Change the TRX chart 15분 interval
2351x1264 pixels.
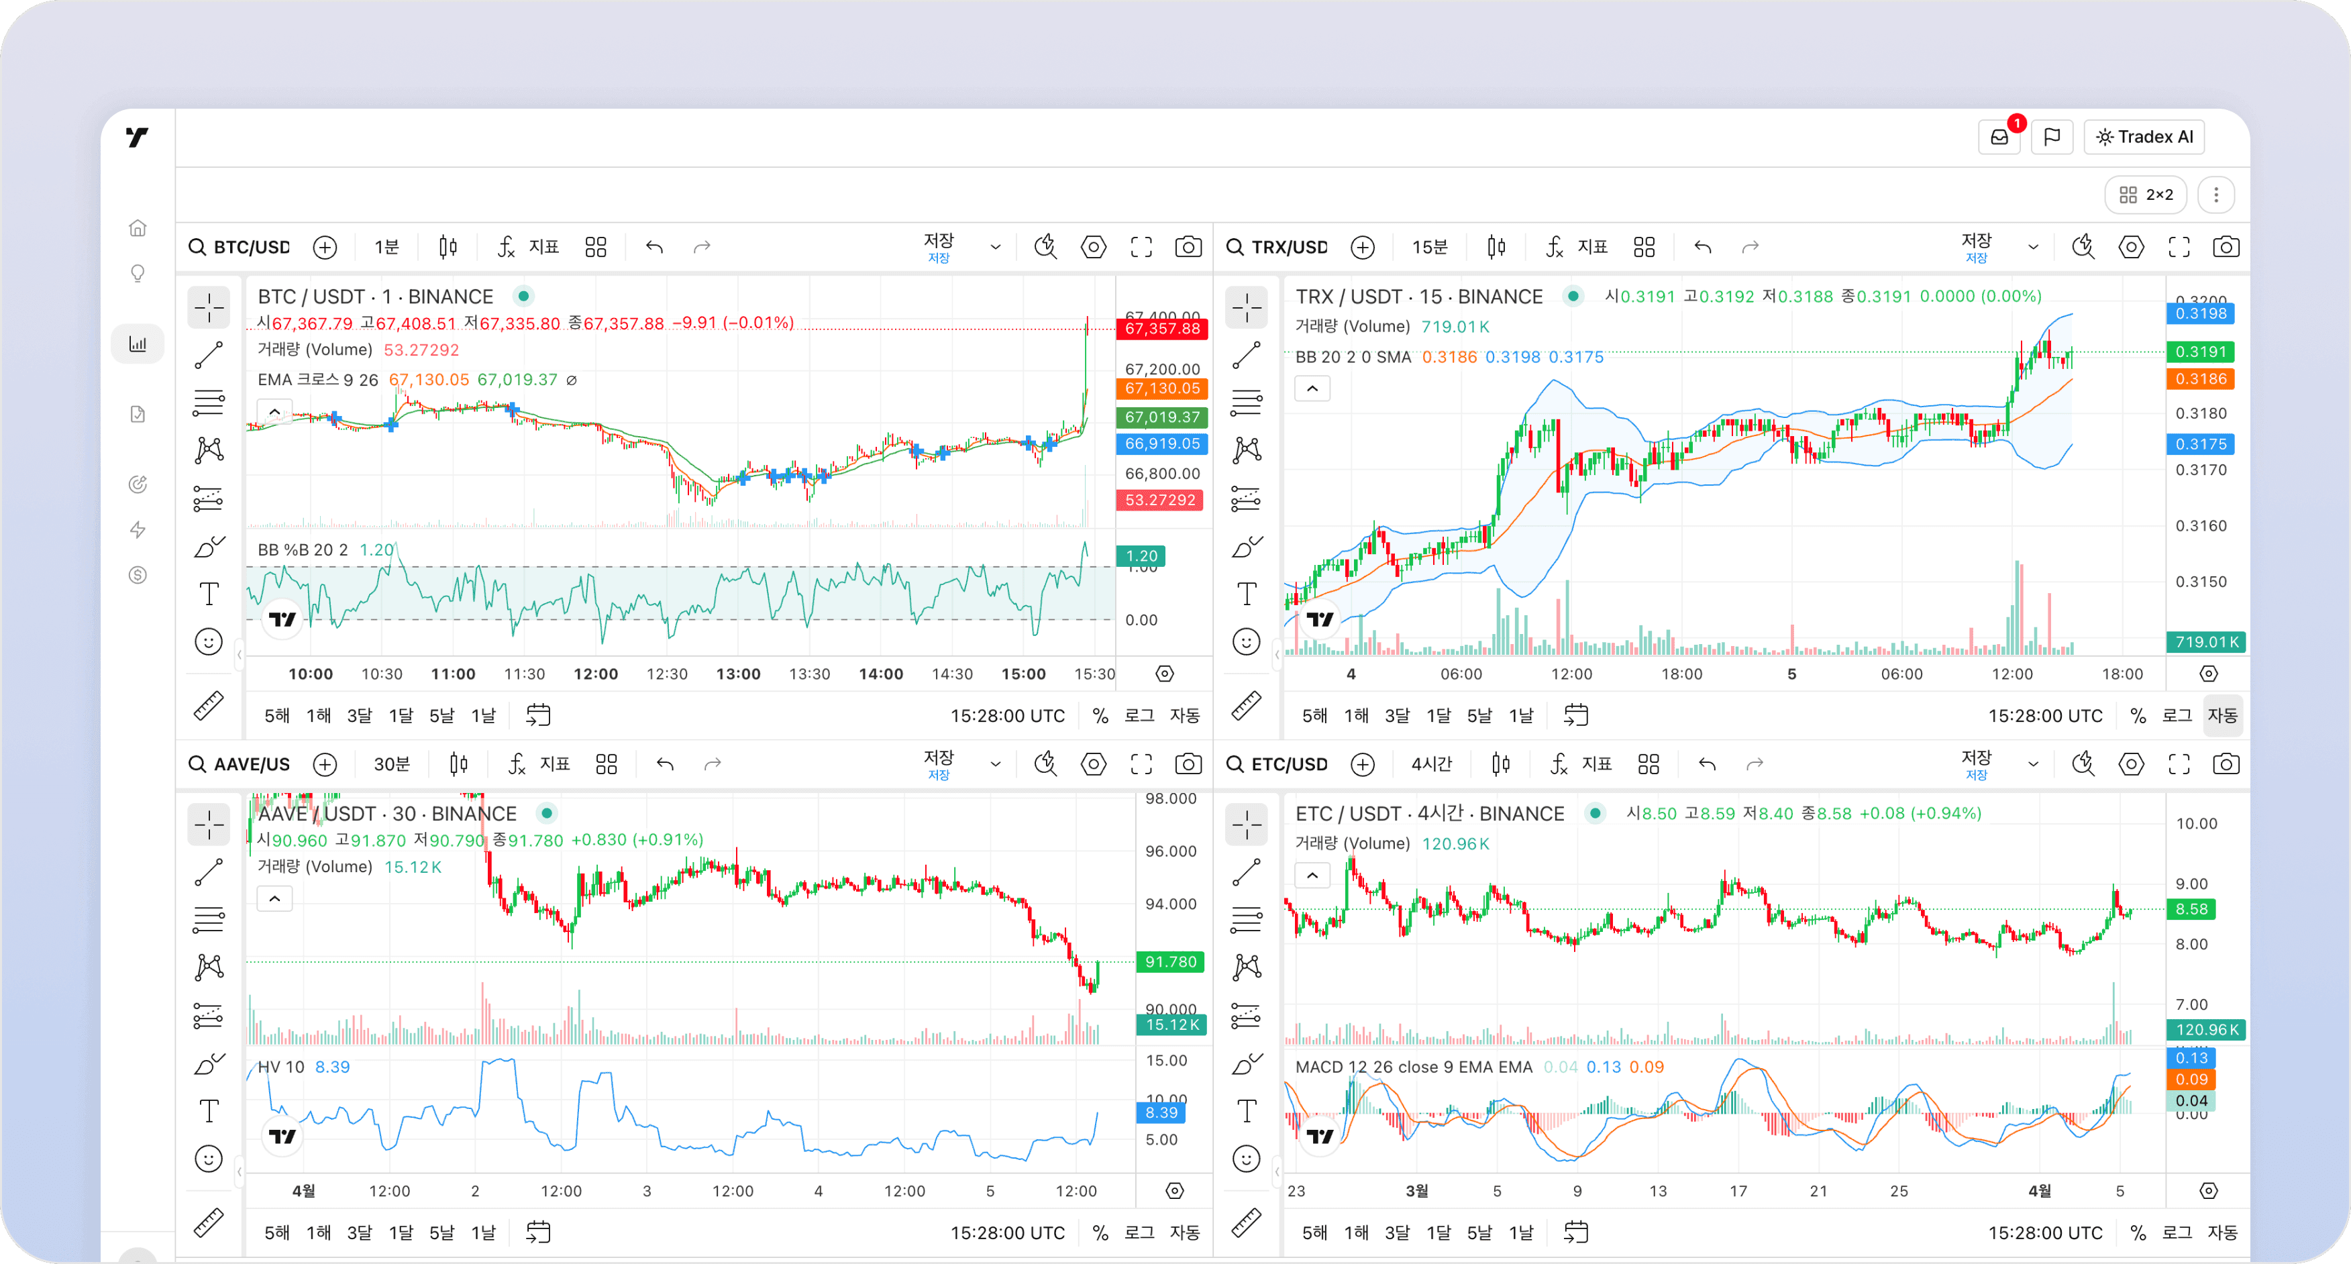(1430, 248)
